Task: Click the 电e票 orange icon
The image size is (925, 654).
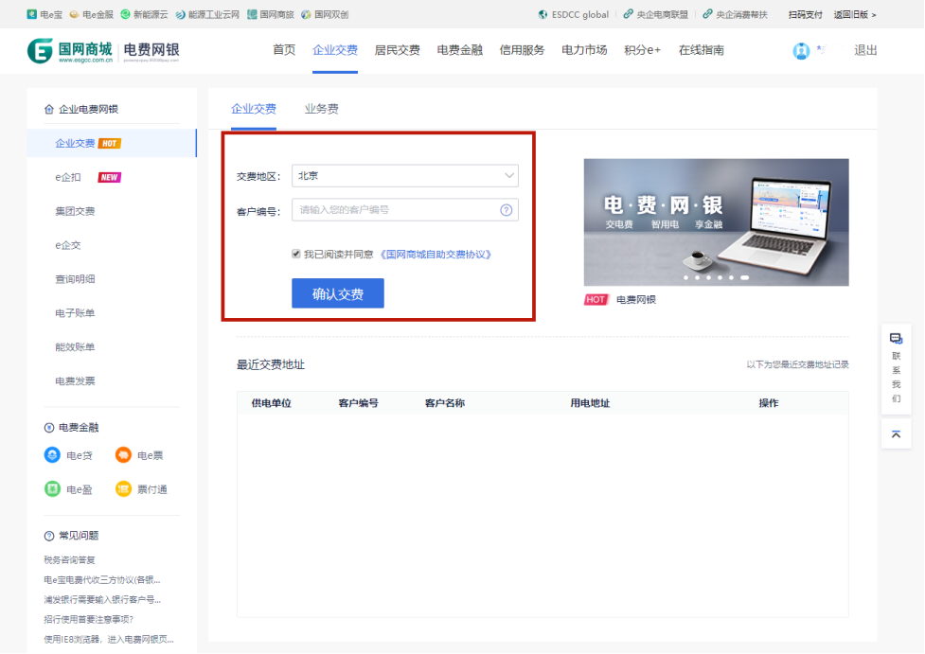Action: [123, 455]
